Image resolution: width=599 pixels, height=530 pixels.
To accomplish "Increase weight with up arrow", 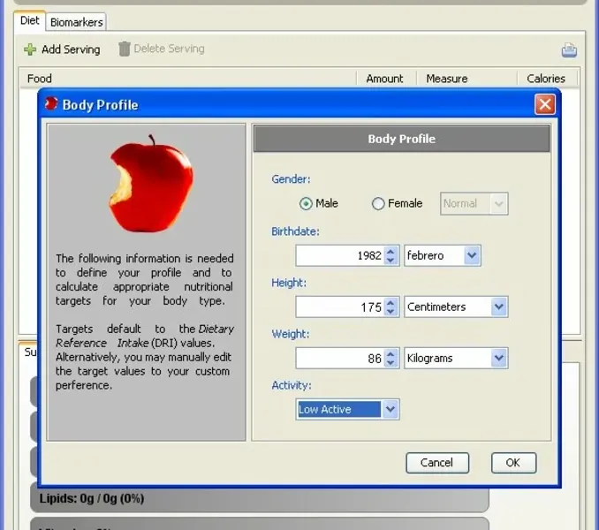I will [x=390, y=354].
